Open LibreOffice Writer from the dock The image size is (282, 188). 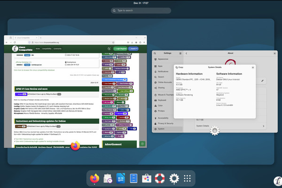pos(121,179)
